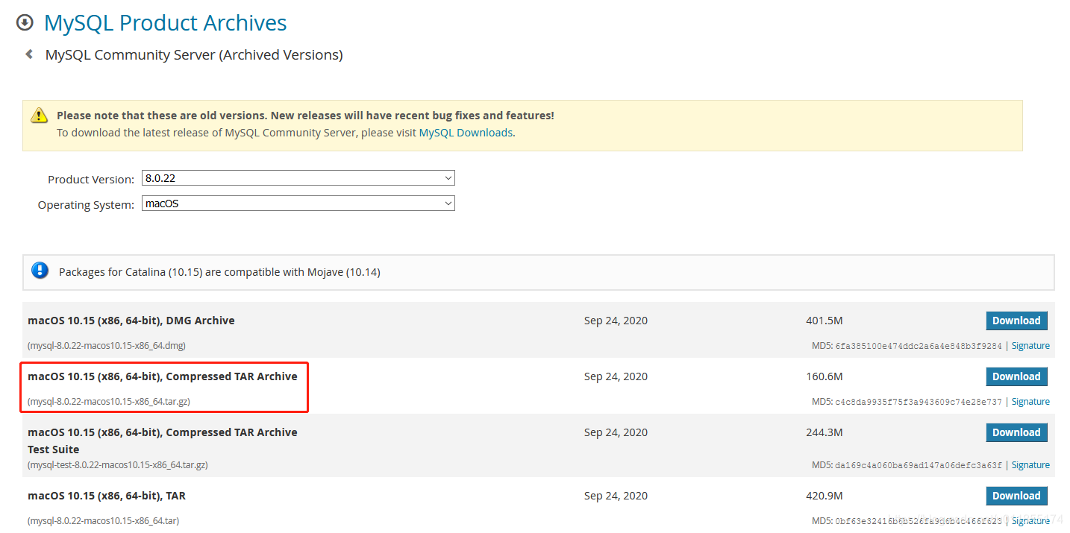
Task: Click MySQL Community Server (Archived Versions) title
Action: (194, 55)
